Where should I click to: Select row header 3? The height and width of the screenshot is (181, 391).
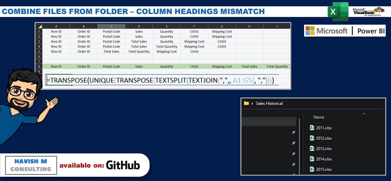click(x=39, y=42)
